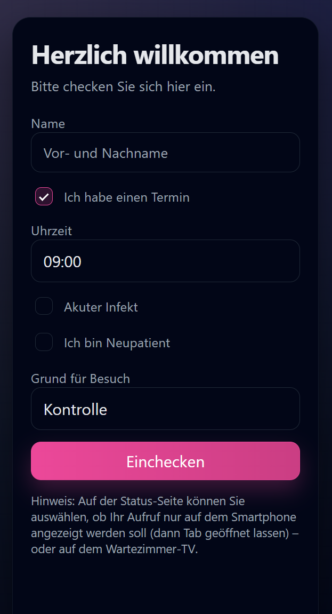Click the 'Grund für Besuch' field showing Kontrolle
Viewport: 332px width, 614px height.
click(165, 409)
